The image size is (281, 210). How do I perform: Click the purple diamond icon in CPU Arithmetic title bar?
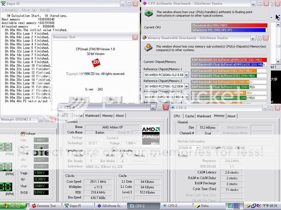144,3
